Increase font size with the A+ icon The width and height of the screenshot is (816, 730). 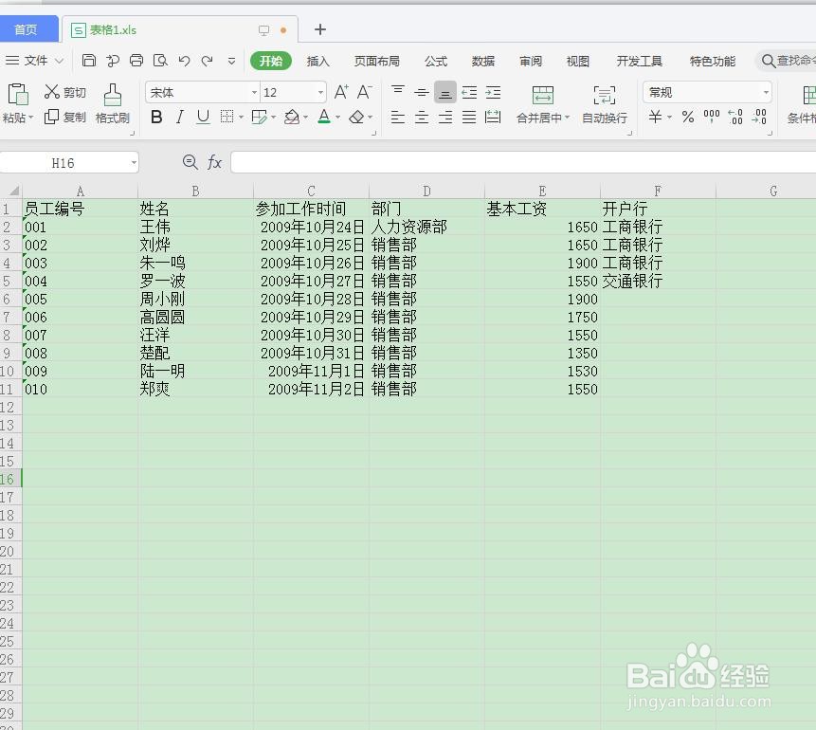tap(341, 92)
